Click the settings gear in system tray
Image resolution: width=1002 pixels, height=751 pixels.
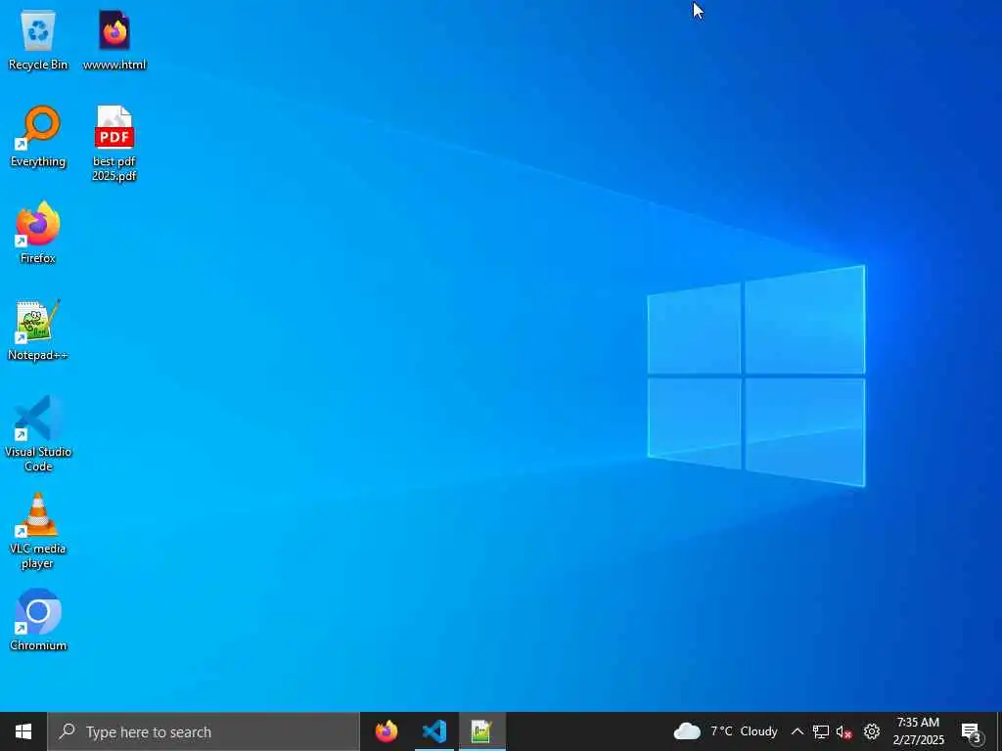[x=872, y=731]
